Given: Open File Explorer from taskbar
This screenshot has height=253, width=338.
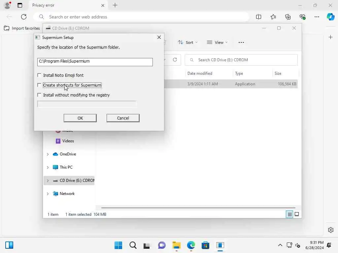Looking at the screenshot, I should coord(176,245).
